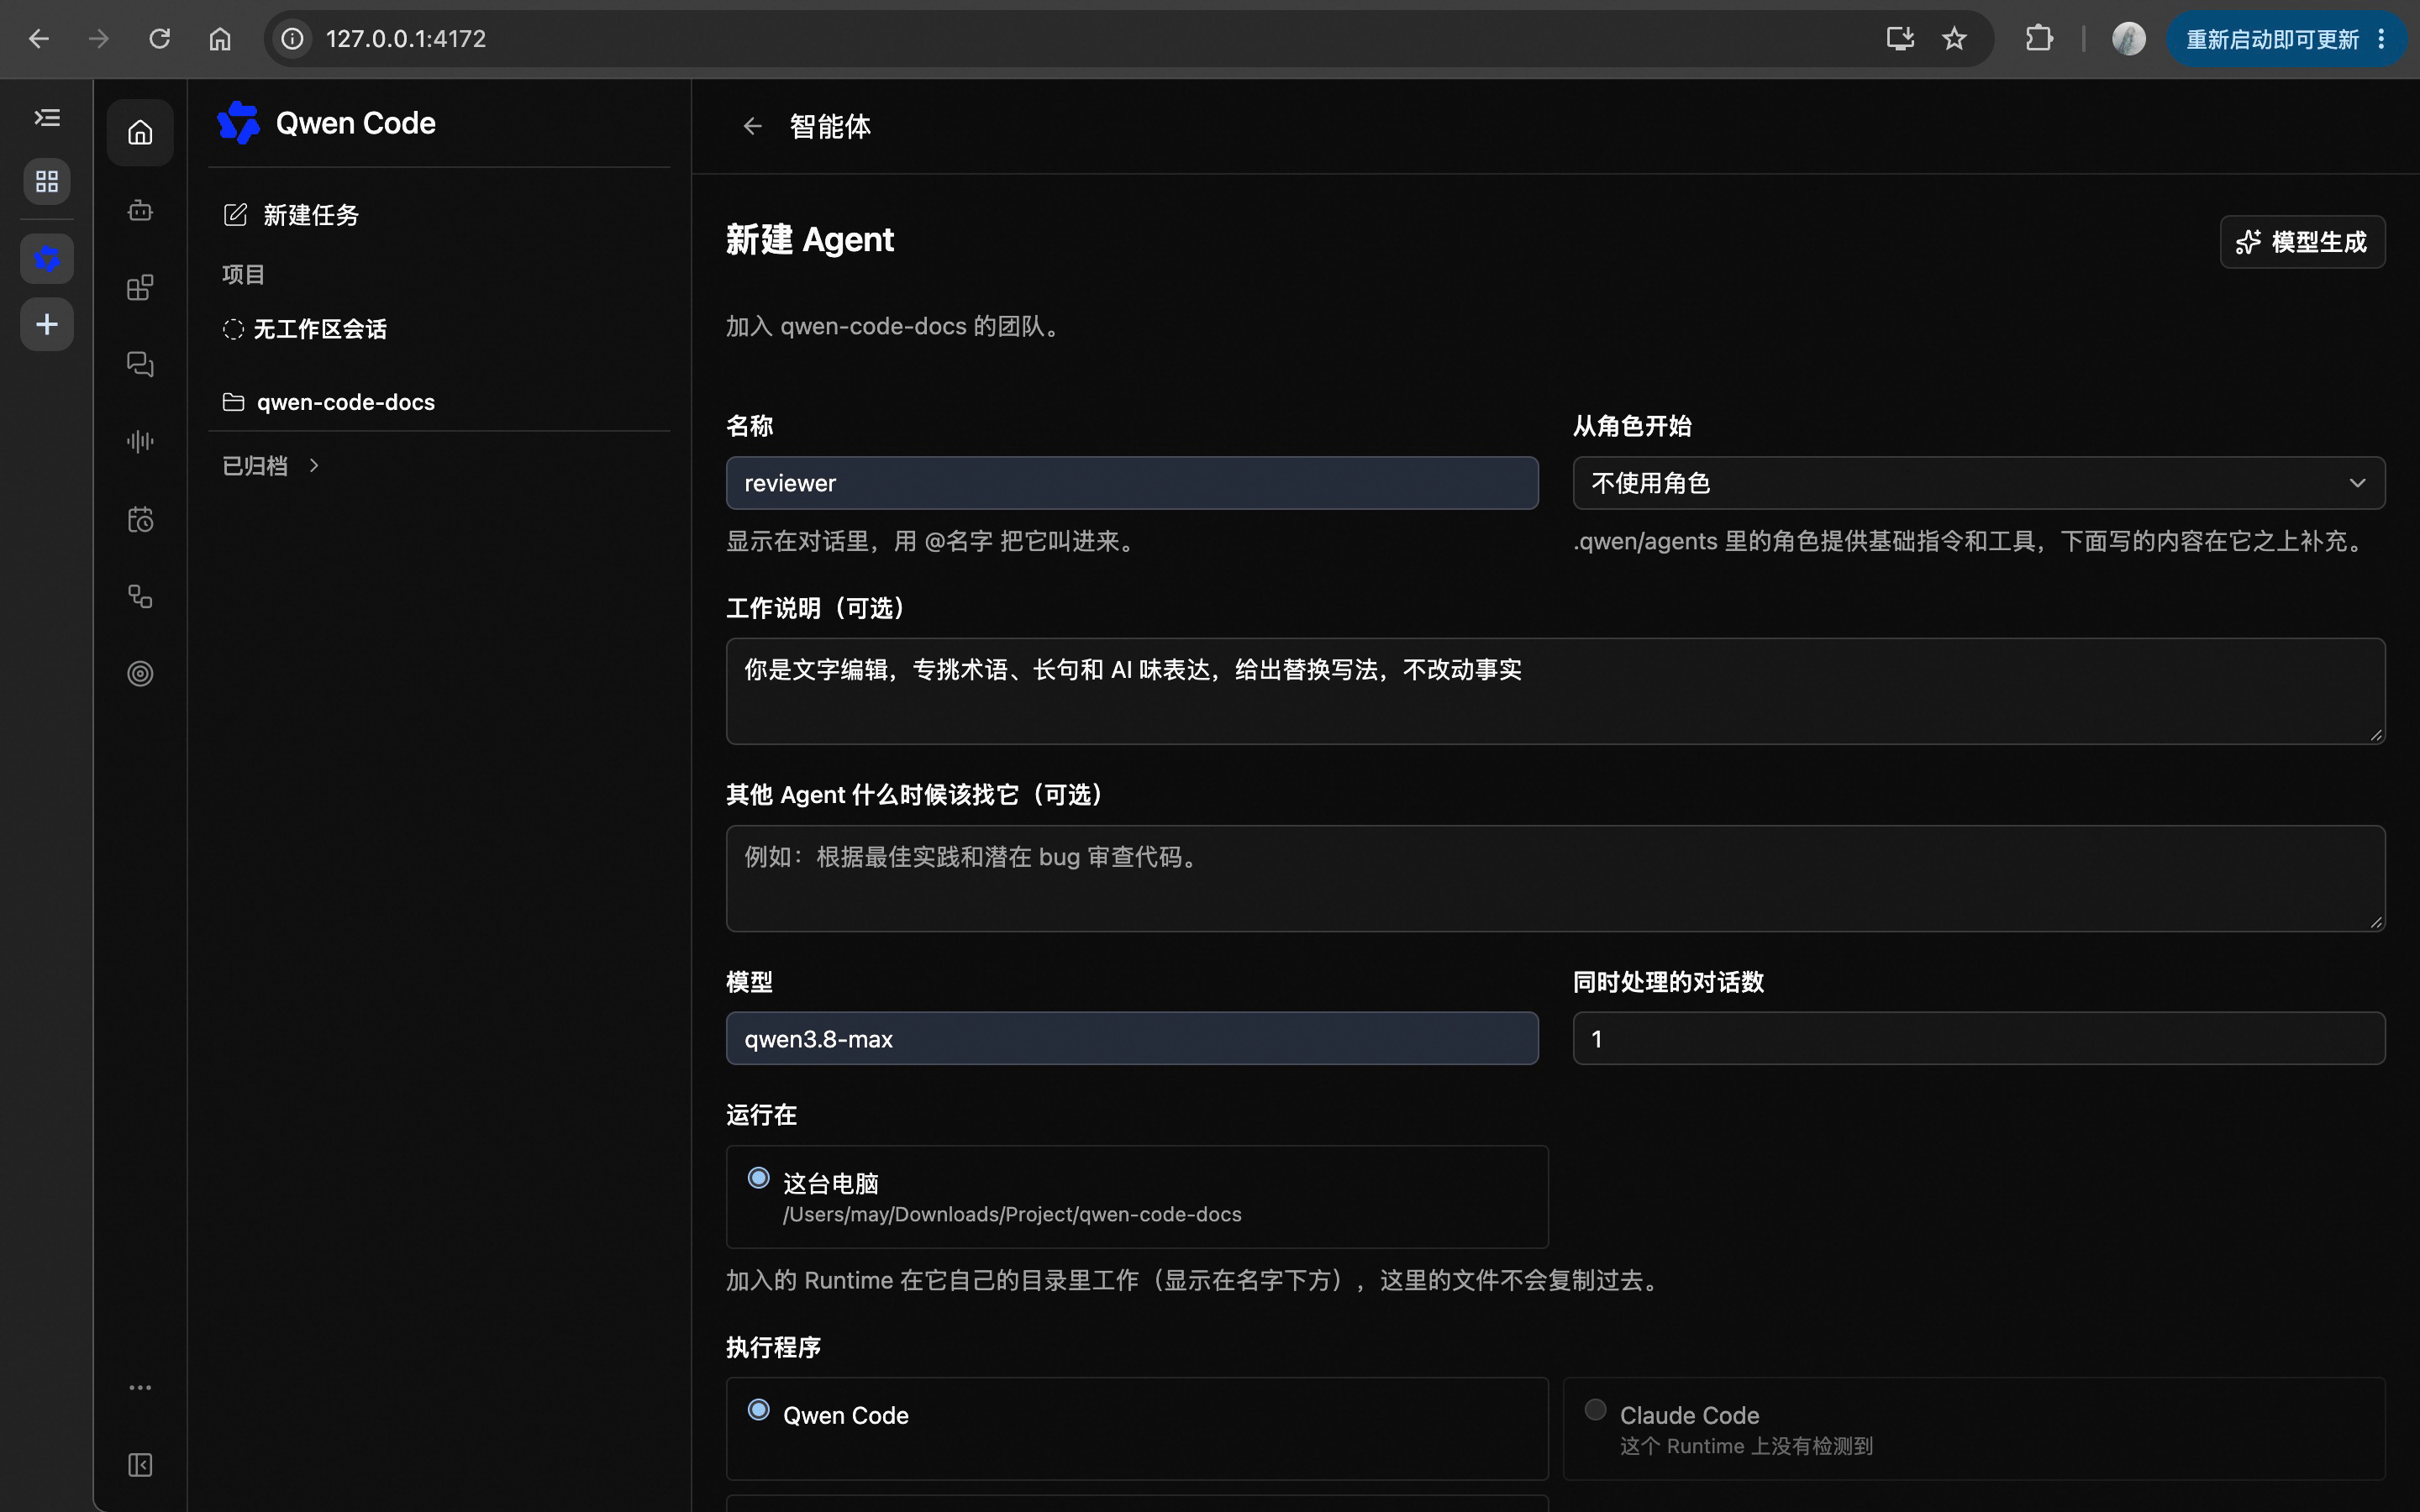Click 新建任务 in the sidebar

coord(291,215)
